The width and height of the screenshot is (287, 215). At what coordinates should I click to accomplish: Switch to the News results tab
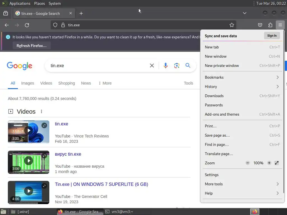[x=86, y=83]
